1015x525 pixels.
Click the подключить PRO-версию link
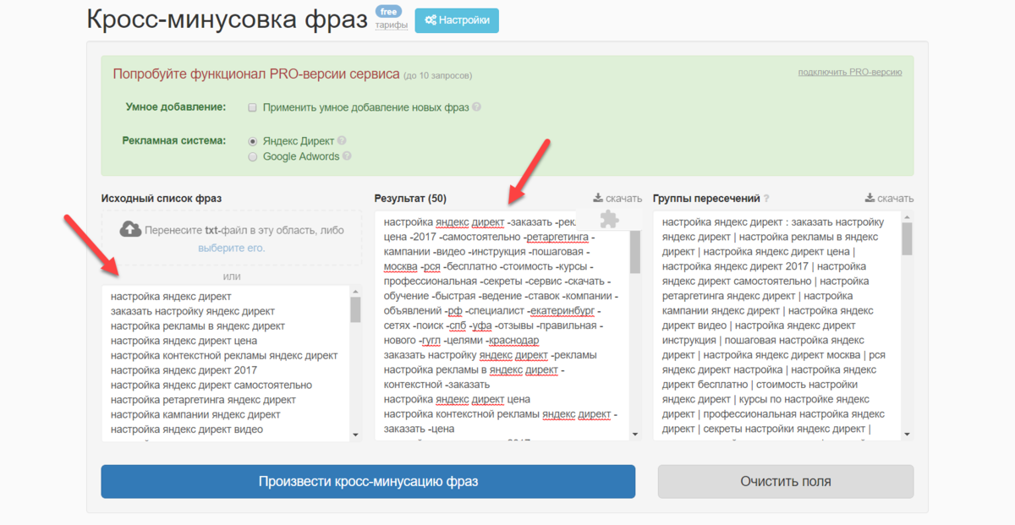click(x=849, y=72)
